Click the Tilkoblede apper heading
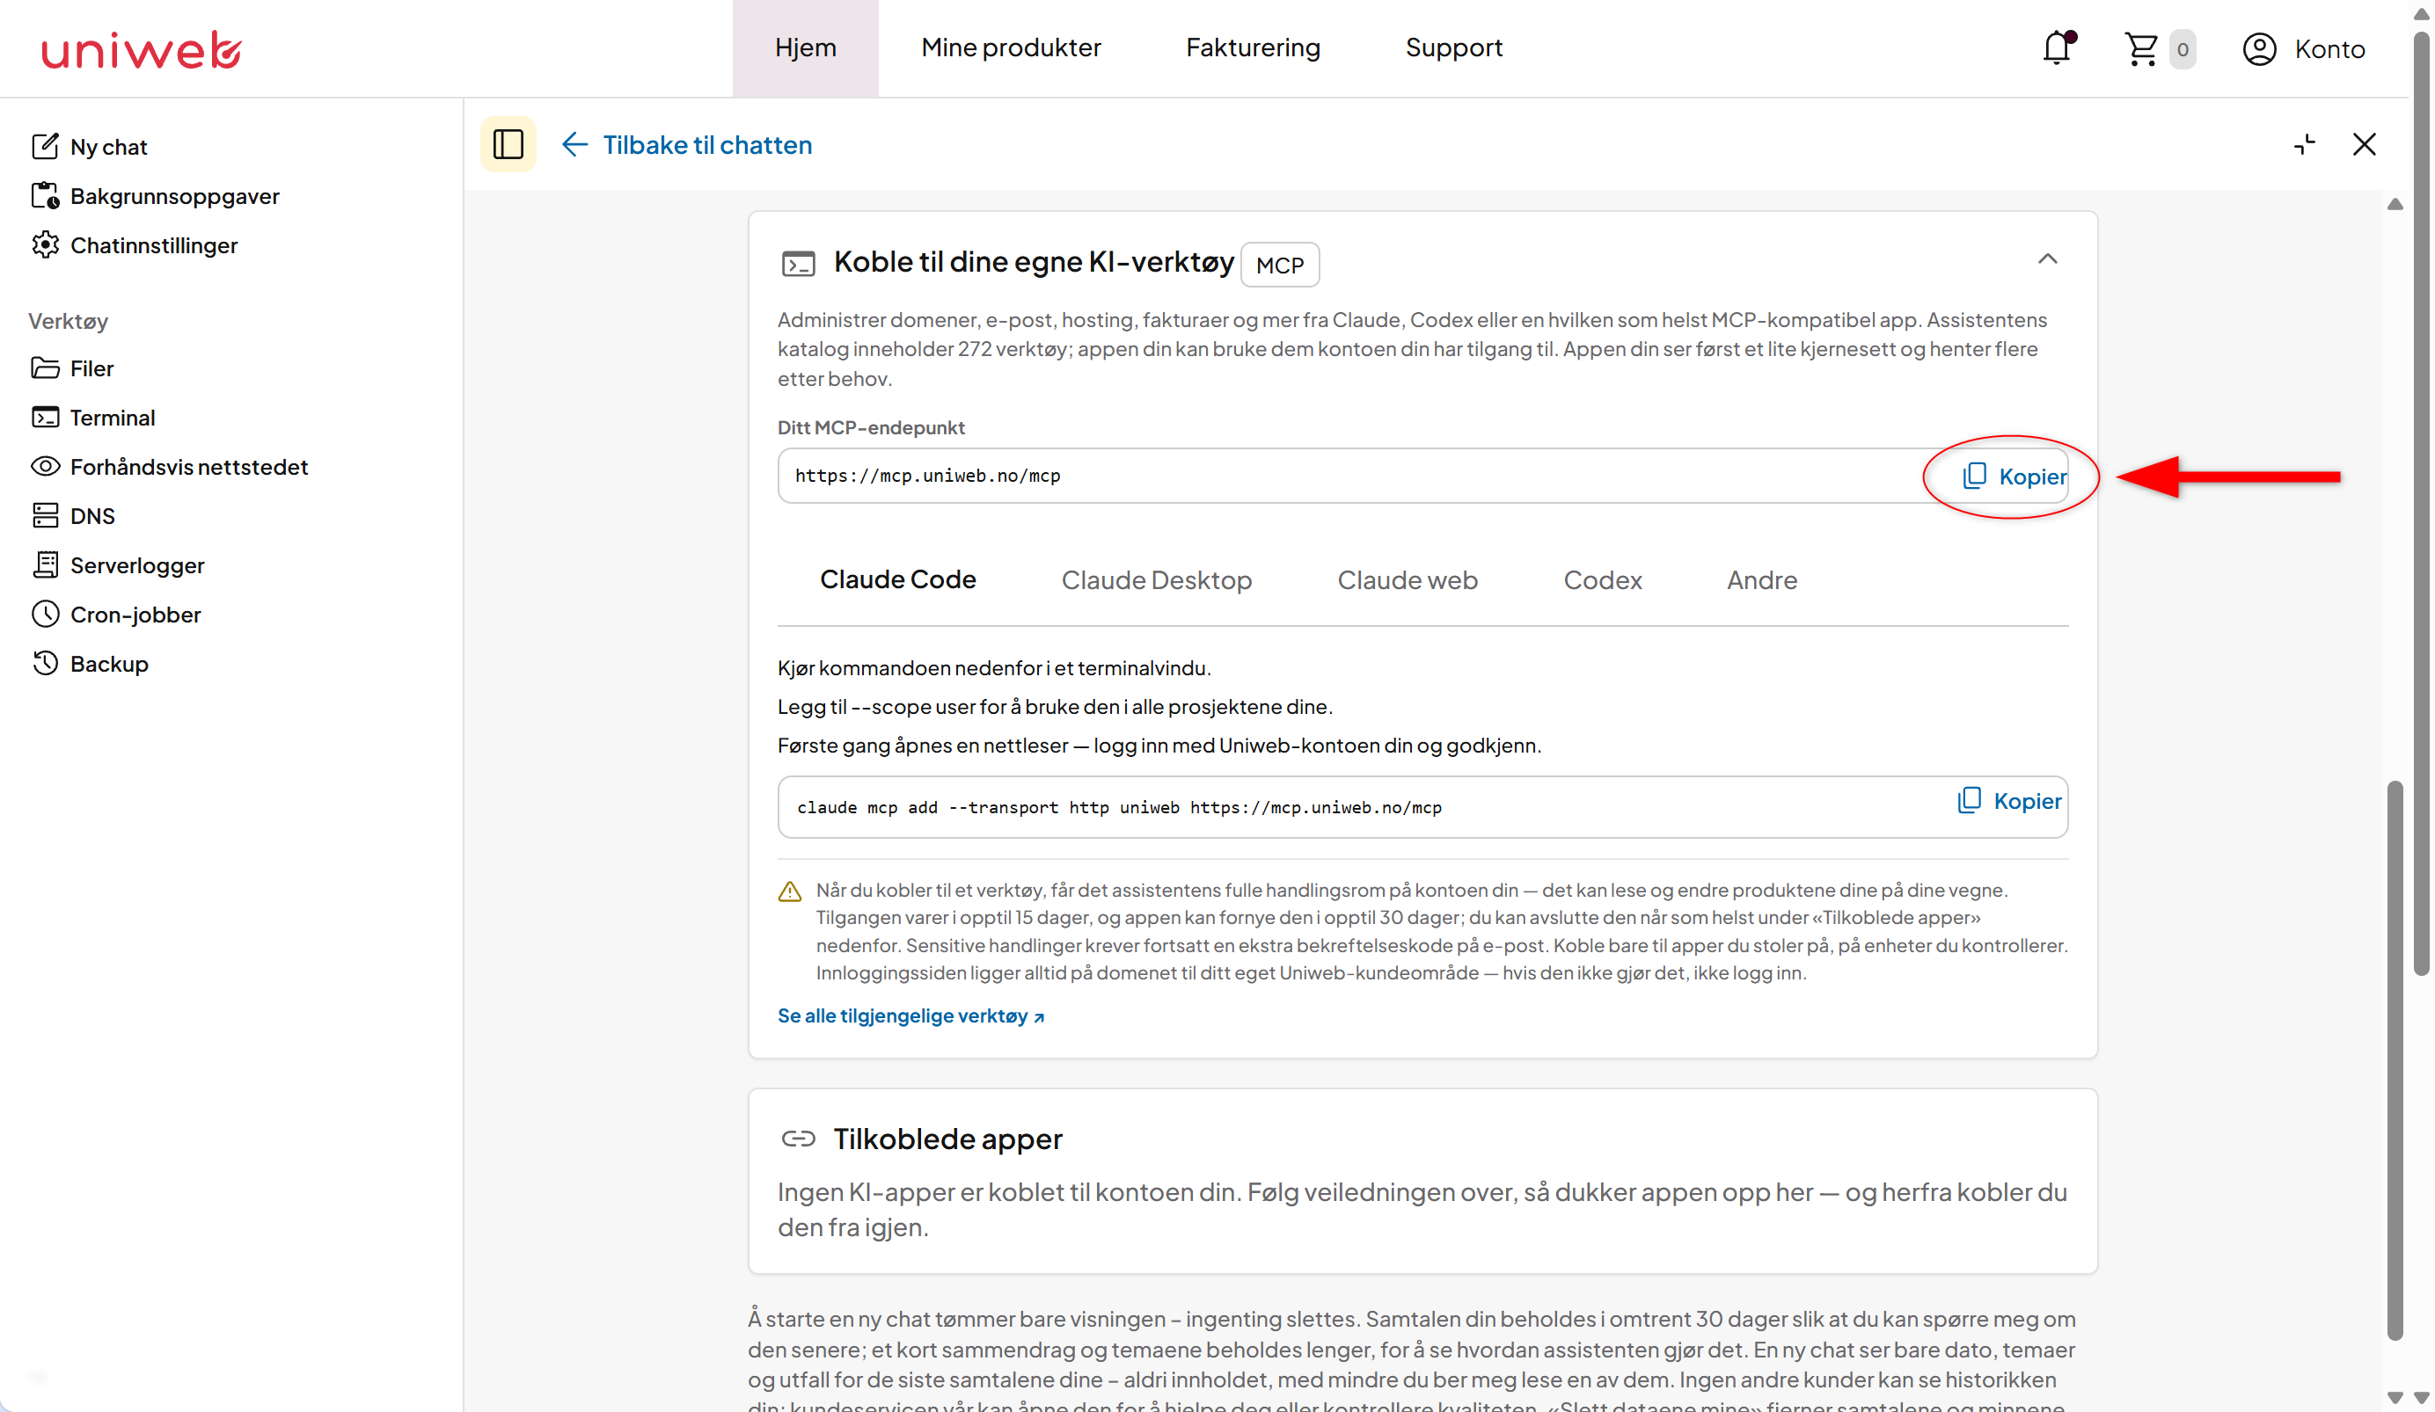This screenshot has height=1412, width=2435. coord(947,1139)
